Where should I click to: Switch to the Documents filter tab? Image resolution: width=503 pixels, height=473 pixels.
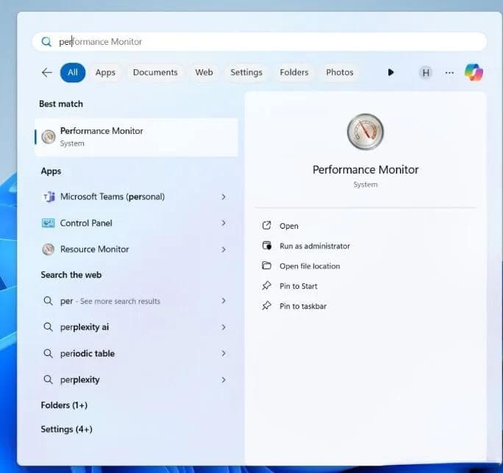tap(155, 73)
